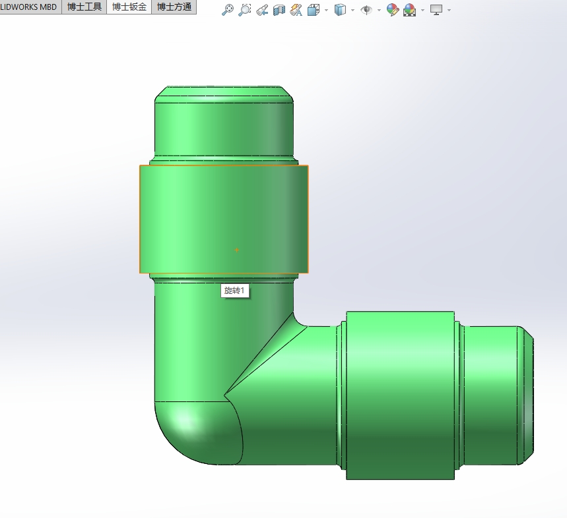Expand the Display Style dropdown arrow
The width and height of the screenshot is (567, 518).
pyautogui.click(x=352, y=10)
